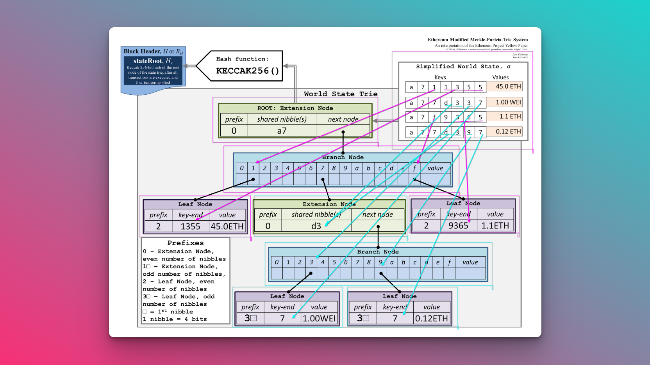Click the 'prefix' header in ROOT node
This screenshot has height=365, width=650.
point(234,119)
